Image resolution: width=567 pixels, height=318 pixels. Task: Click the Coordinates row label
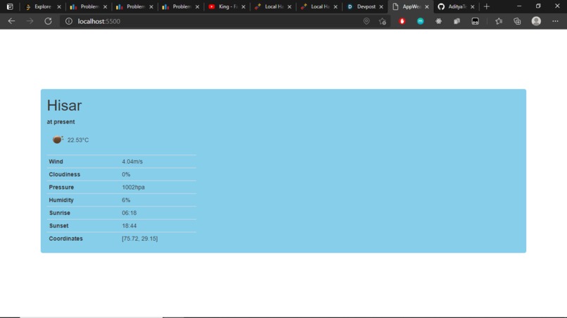65,239
